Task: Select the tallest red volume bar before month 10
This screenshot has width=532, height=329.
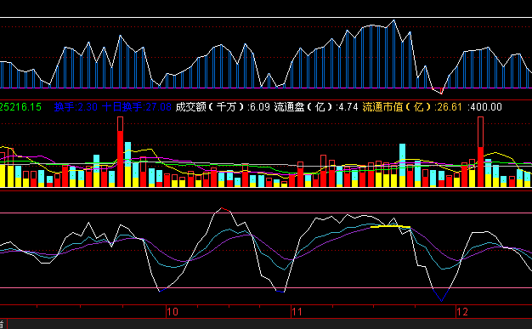Action: pos(120,152)
